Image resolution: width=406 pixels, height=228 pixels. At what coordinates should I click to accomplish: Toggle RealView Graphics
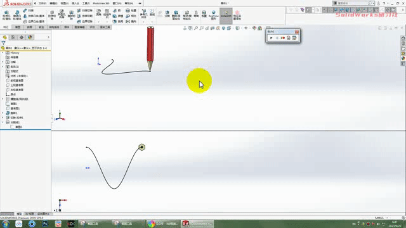pos(214,15)
